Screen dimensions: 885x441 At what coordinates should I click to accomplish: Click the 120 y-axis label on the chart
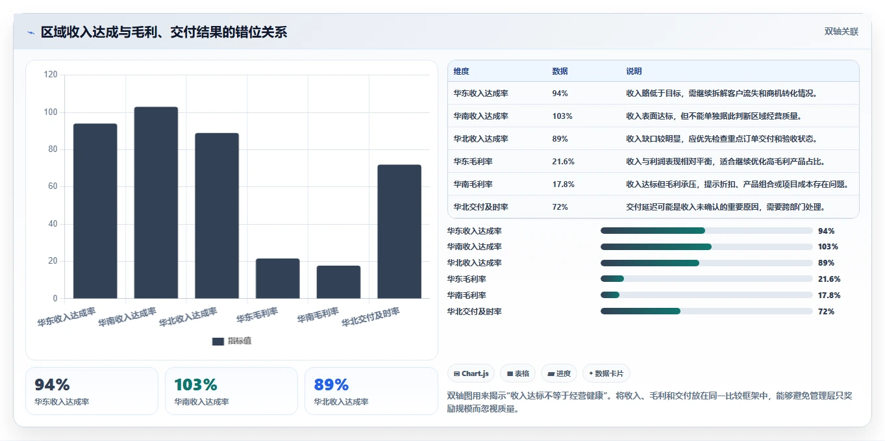(51, 75)
